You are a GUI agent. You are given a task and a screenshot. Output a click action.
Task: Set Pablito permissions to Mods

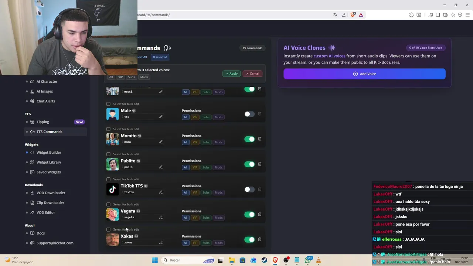tap(219, 167)
